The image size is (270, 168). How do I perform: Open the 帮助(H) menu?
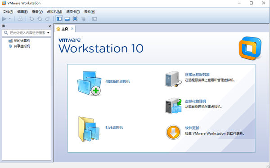(x=90, y=12)
